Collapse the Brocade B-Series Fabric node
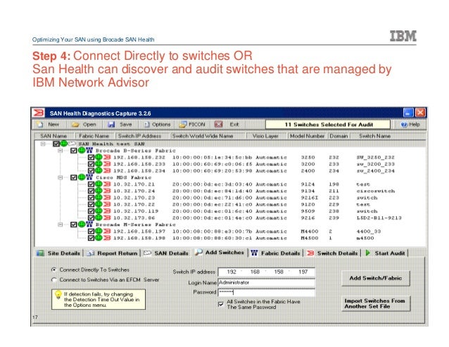 [60, 151]
